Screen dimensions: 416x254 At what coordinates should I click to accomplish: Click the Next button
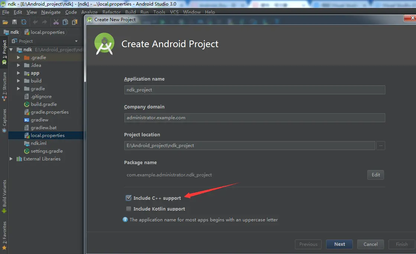click(x=339, y=244)
